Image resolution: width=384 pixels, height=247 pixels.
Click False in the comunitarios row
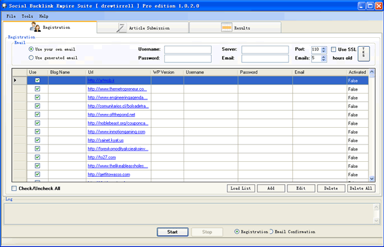pyautogui.click(x=353, y=106)
